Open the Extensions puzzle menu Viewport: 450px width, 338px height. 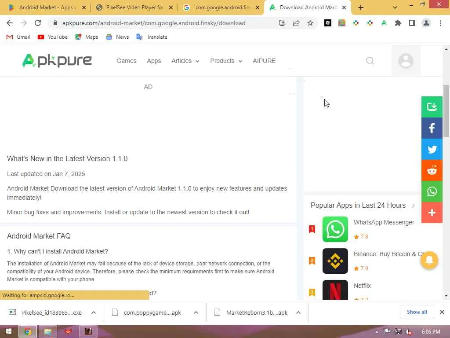pos(398,23)
